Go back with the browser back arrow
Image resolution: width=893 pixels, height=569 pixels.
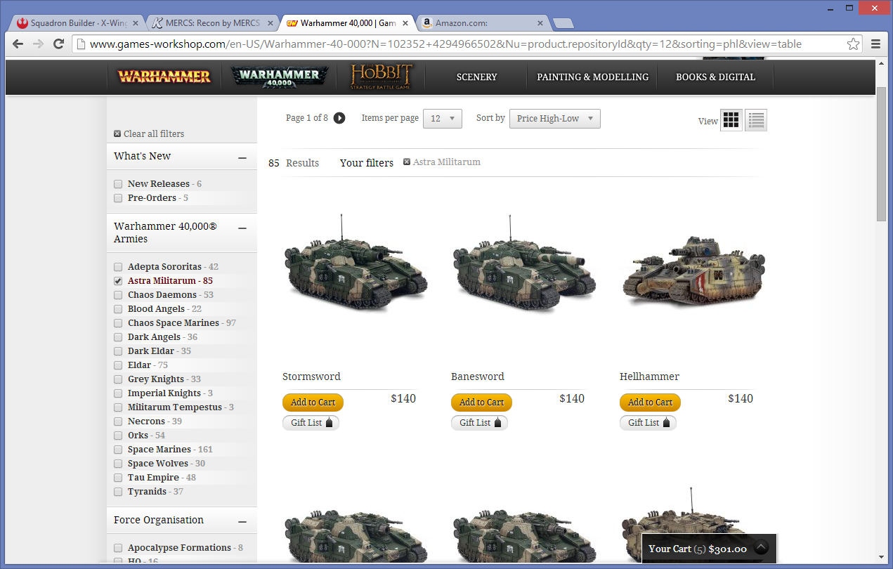click(19, 44)
